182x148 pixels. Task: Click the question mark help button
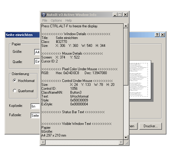(157, 35)
